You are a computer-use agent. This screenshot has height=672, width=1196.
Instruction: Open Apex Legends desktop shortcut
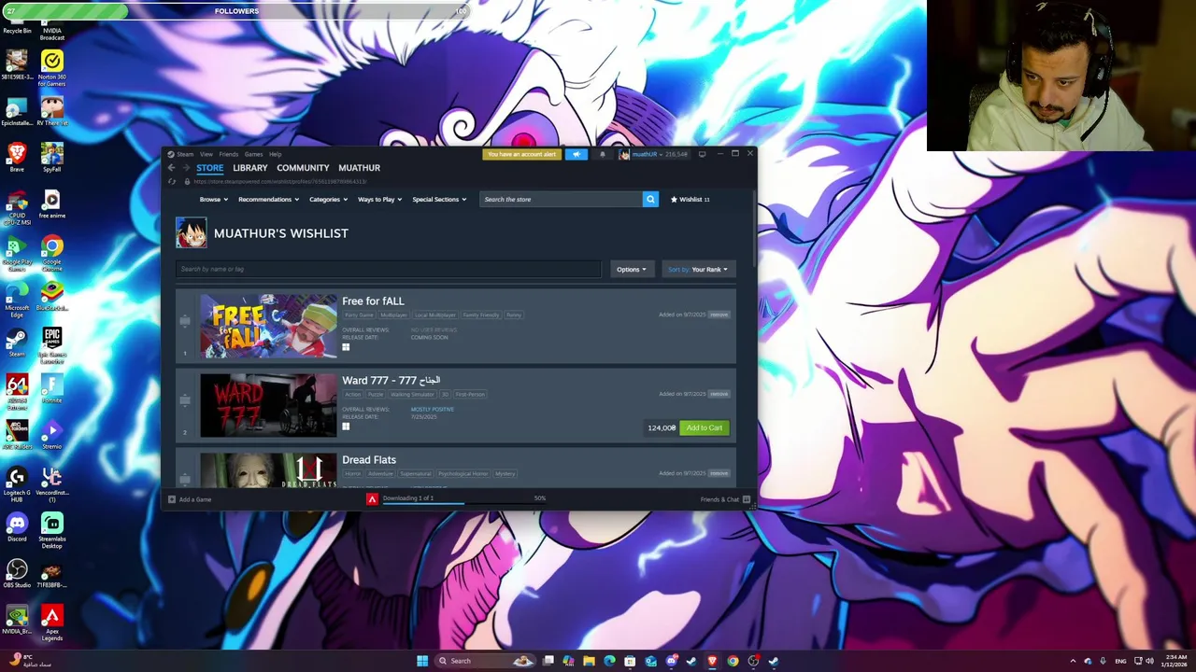[52, 622]
